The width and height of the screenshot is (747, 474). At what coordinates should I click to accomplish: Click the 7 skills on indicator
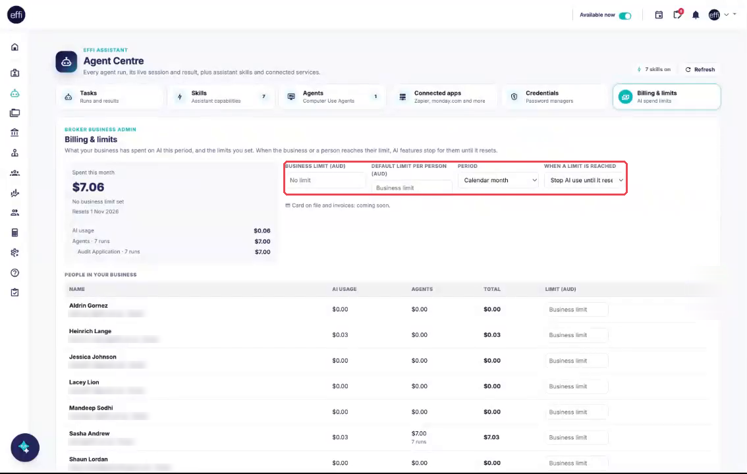click(653, 70)
